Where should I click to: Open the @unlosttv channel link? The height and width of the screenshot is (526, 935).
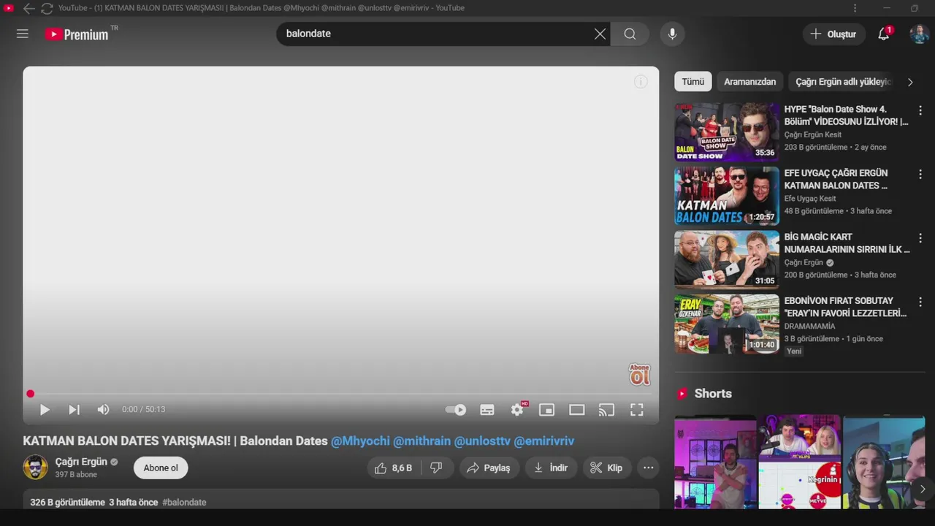coord(482,441)
